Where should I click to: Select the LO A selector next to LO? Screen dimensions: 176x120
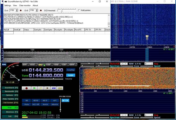coord(27,70)
